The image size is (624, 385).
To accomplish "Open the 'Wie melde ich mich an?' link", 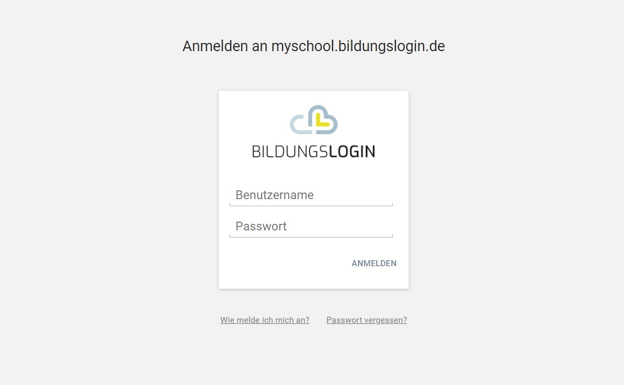I will click(x=265, y=320).
